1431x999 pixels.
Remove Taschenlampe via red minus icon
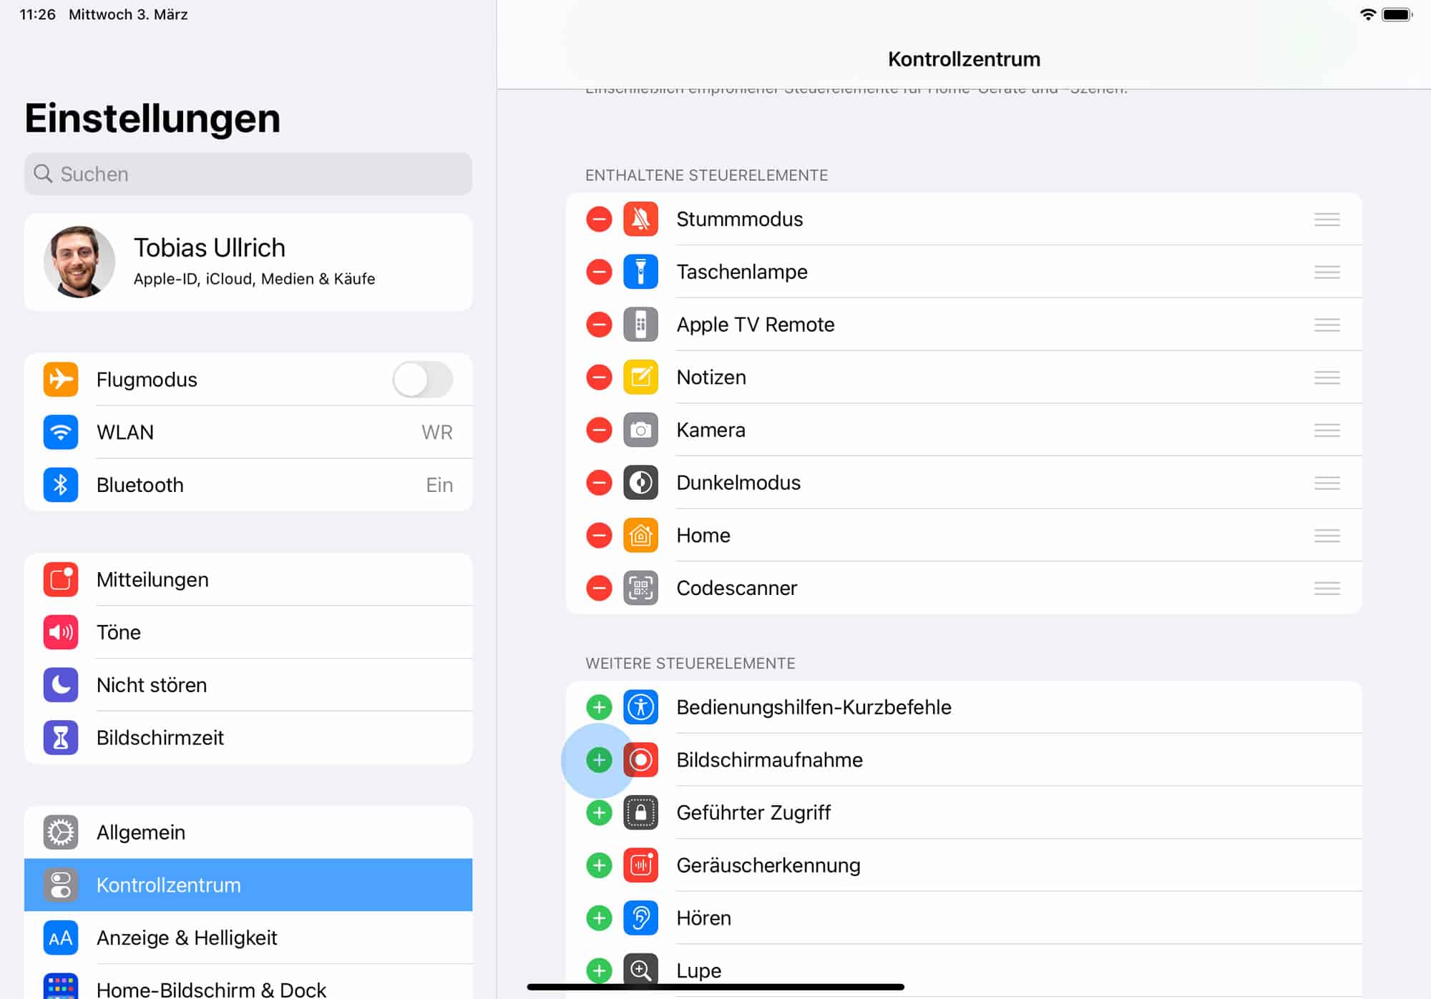(599, 272)
